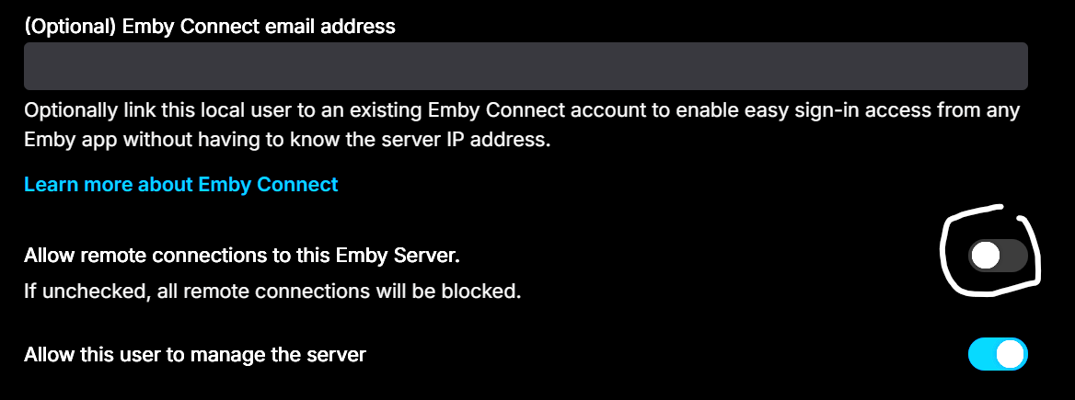Click the white knob of the circled toggle
The width and height of the screenshot is (1075, 400).
click(x=986, y=256)
